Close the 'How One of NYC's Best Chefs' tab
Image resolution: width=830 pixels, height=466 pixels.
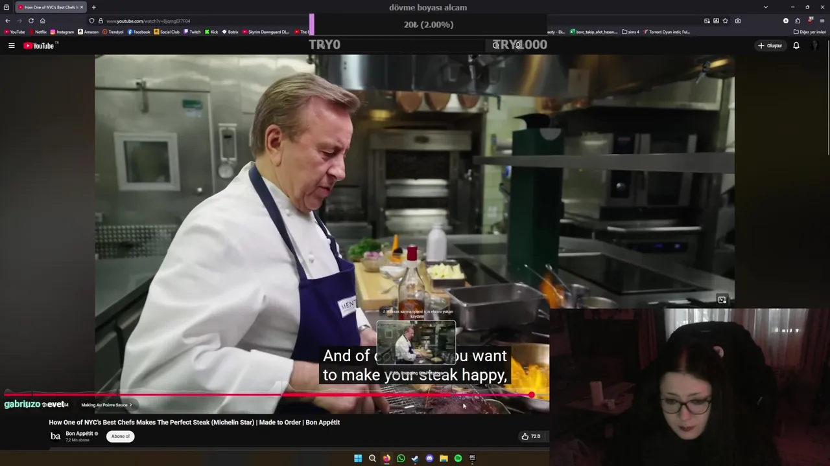pyautogui.click(x=82, y=7)
